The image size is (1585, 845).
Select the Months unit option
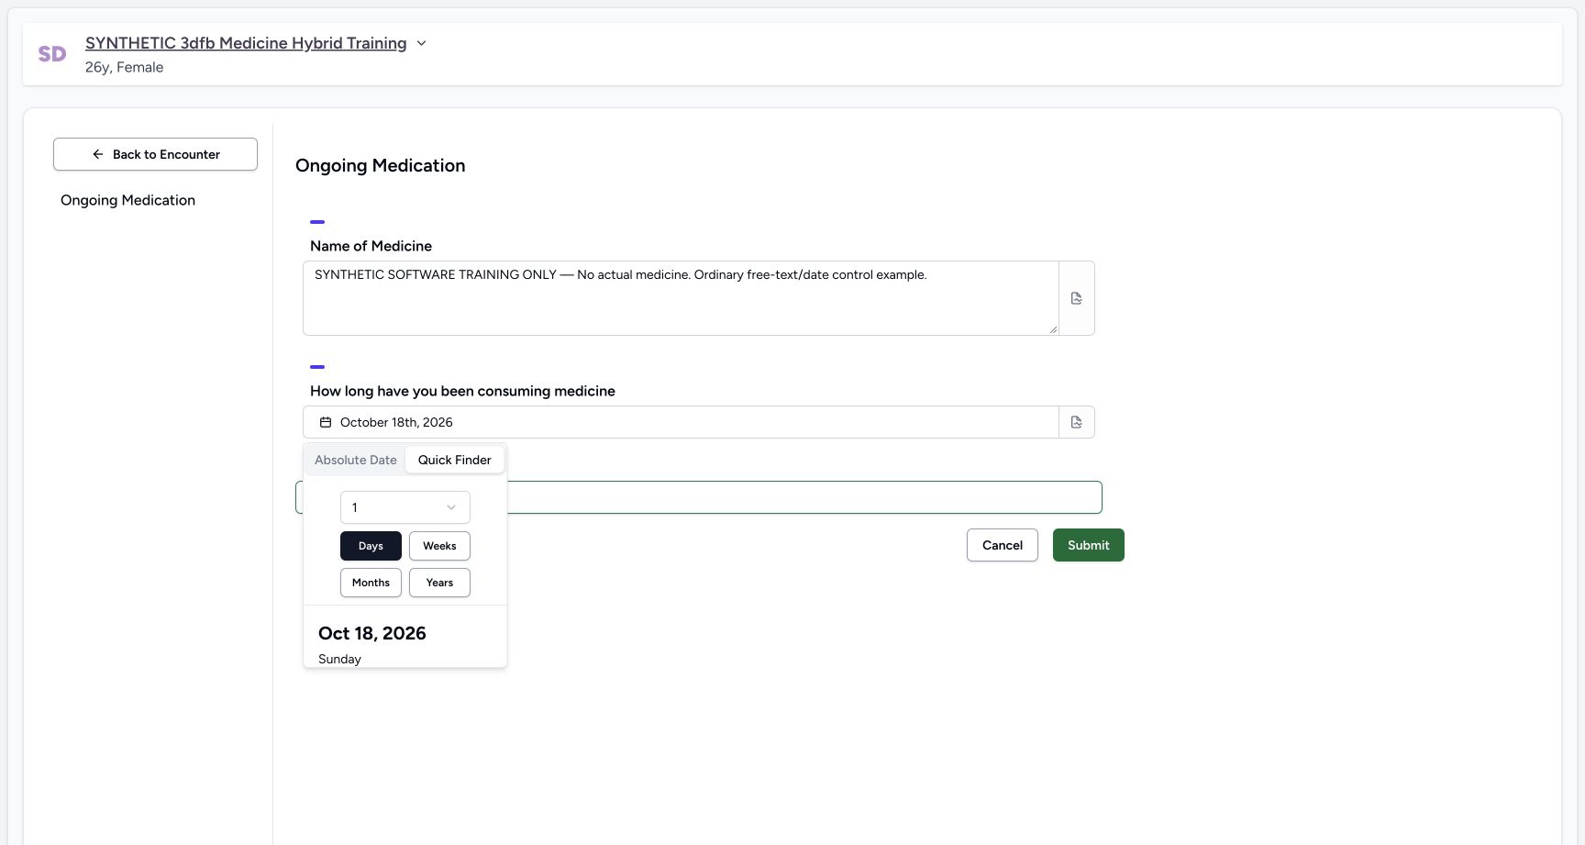371,583
